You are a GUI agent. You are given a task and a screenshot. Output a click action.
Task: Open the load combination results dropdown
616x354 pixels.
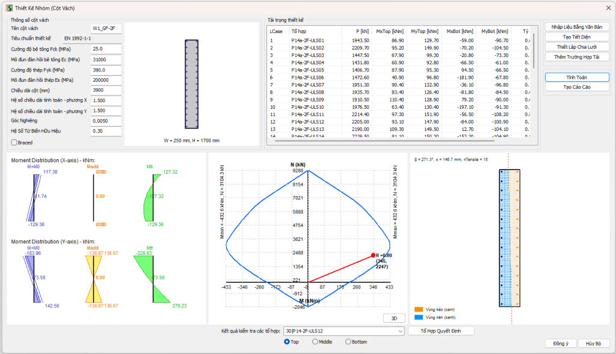coord(401,331)
